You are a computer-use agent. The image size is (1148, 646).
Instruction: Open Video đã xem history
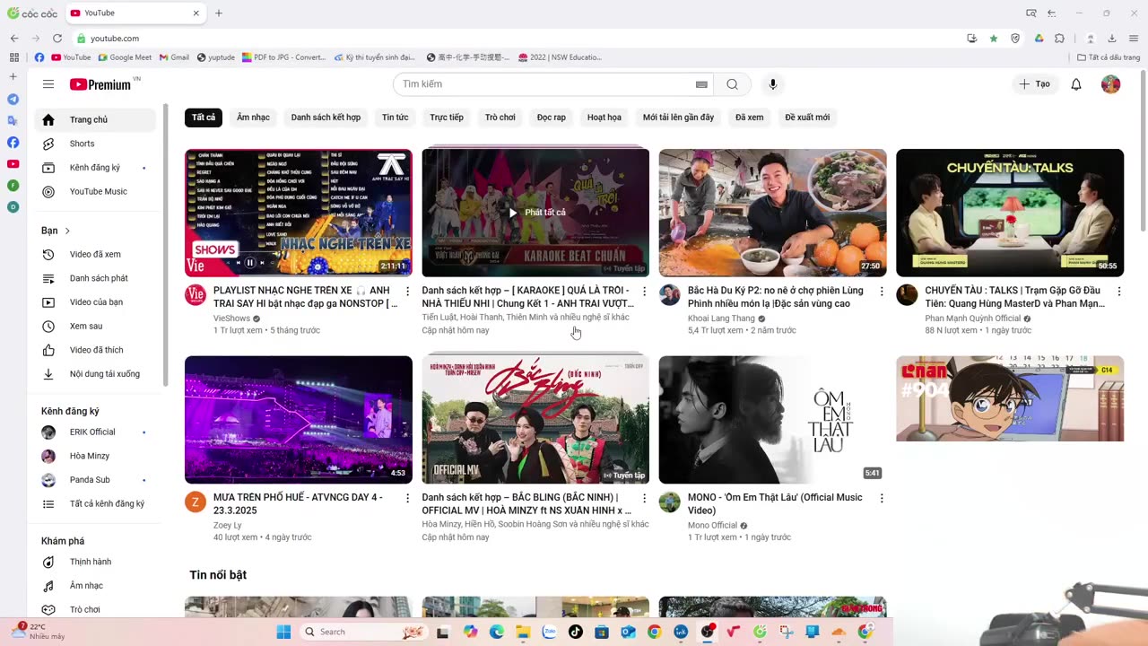click(97, 255)
